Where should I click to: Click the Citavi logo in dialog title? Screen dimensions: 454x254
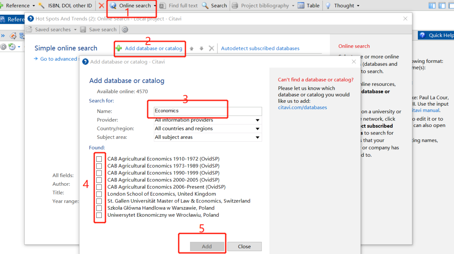(x=85, y=62)
